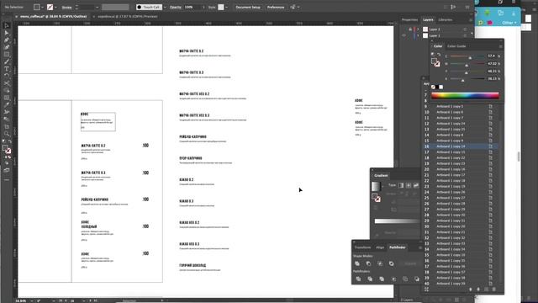Switch to the Transform tab
Screen dimensions: 538x303
362,247
